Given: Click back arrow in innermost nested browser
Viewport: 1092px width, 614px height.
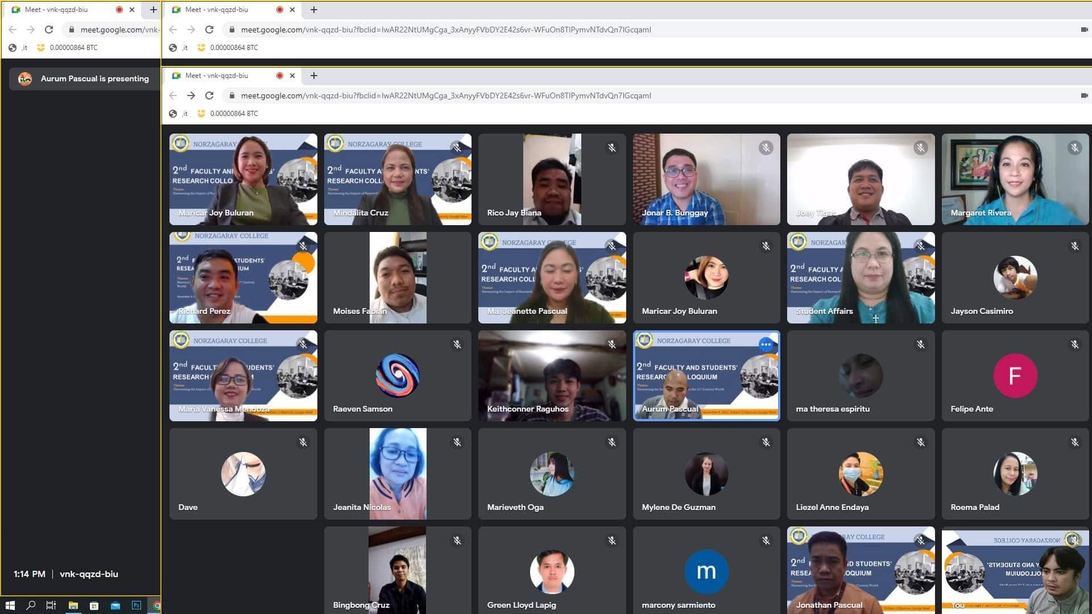Looking at the screenshot, I should 173,96.
